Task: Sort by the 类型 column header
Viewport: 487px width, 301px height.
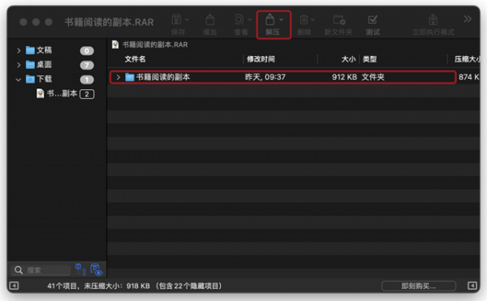Action: click(369, 59)
